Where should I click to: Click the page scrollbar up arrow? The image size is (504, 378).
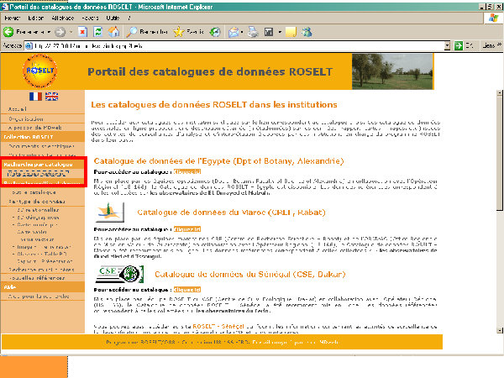point(500,93)
